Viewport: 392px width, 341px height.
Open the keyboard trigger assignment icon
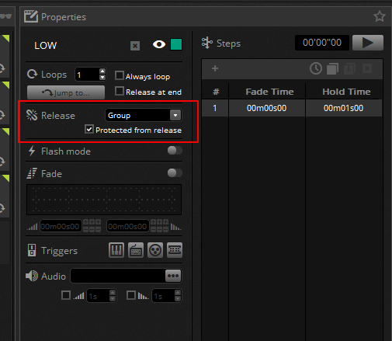tap(136, 250)
